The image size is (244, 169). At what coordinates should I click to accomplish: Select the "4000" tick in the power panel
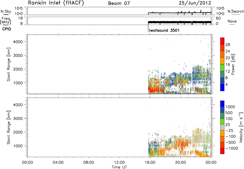click(18, 42)
